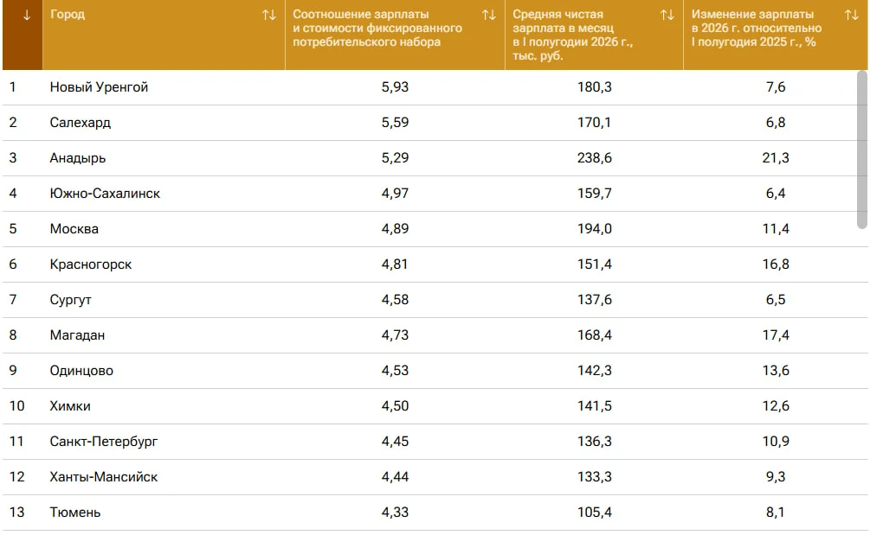
Task: Click salary change 13,6 for Одинцово
Action: 776,371
